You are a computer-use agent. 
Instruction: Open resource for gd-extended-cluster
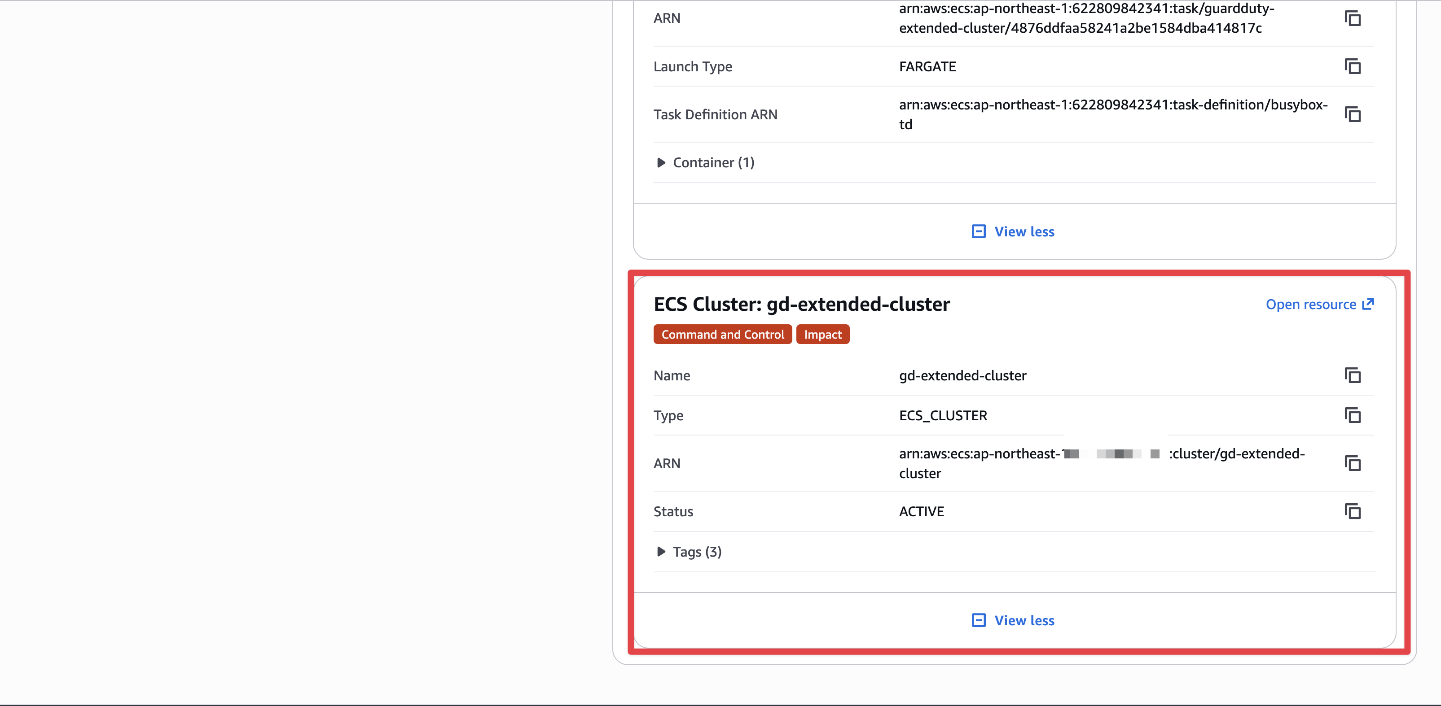click(x=1311, y=305)
